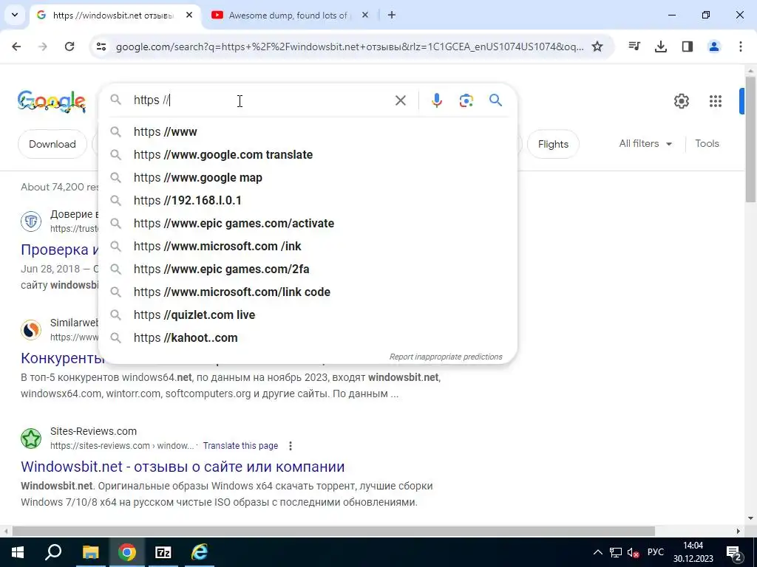Click the muted volume tray icon
Viewport: 757px width, 567px height.
point(633,552)
